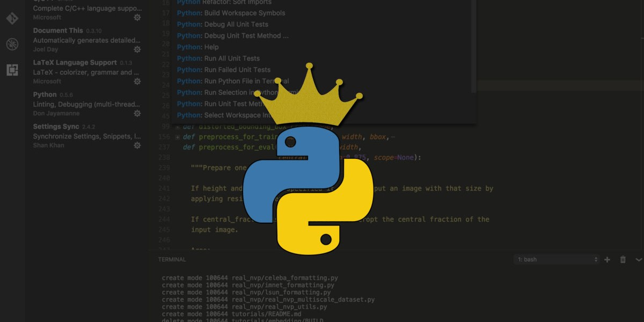Image resolution: width=644 pixels, height=322 pixels.
Task: Open the Python extension title in list
Action: pos(45,94)
